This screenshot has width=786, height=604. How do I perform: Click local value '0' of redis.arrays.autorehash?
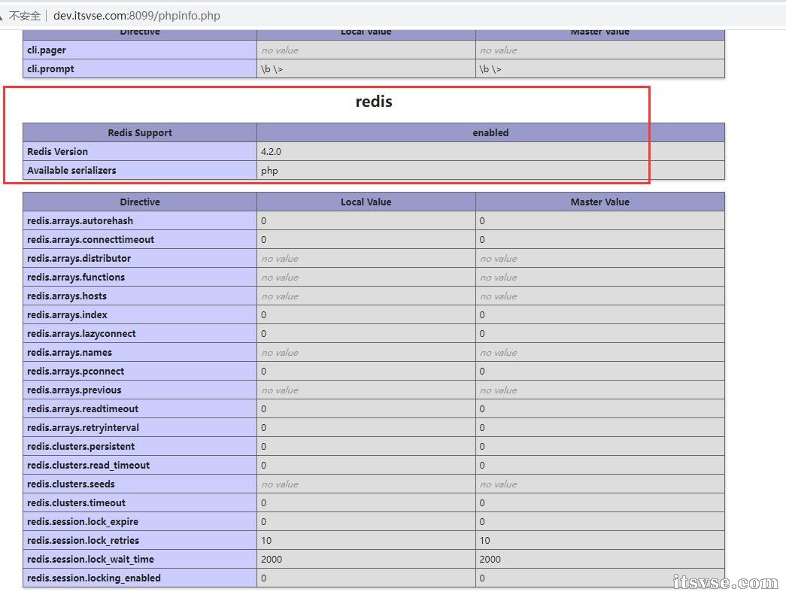(264, 220)
